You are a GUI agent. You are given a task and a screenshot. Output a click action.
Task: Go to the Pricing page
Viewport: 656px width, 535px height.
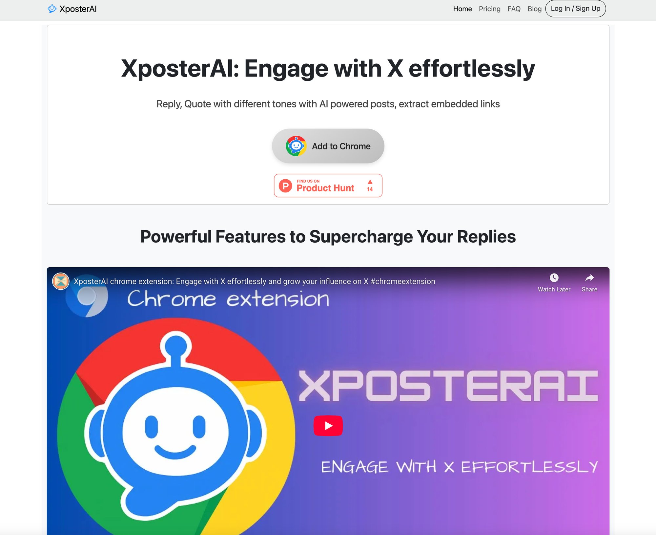point(489,9)
